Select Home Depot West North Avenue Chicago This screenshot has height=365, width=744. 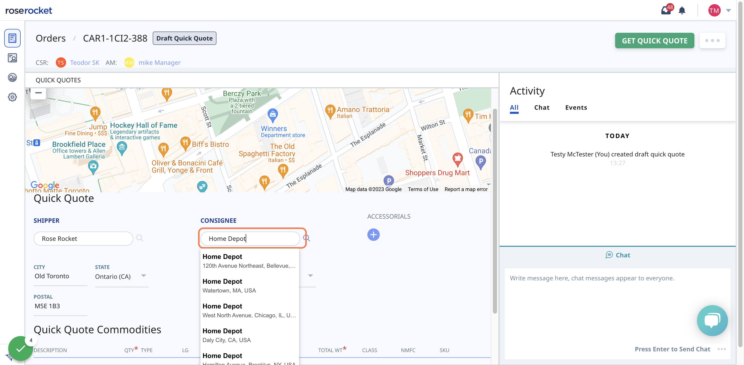coord(250,311)
